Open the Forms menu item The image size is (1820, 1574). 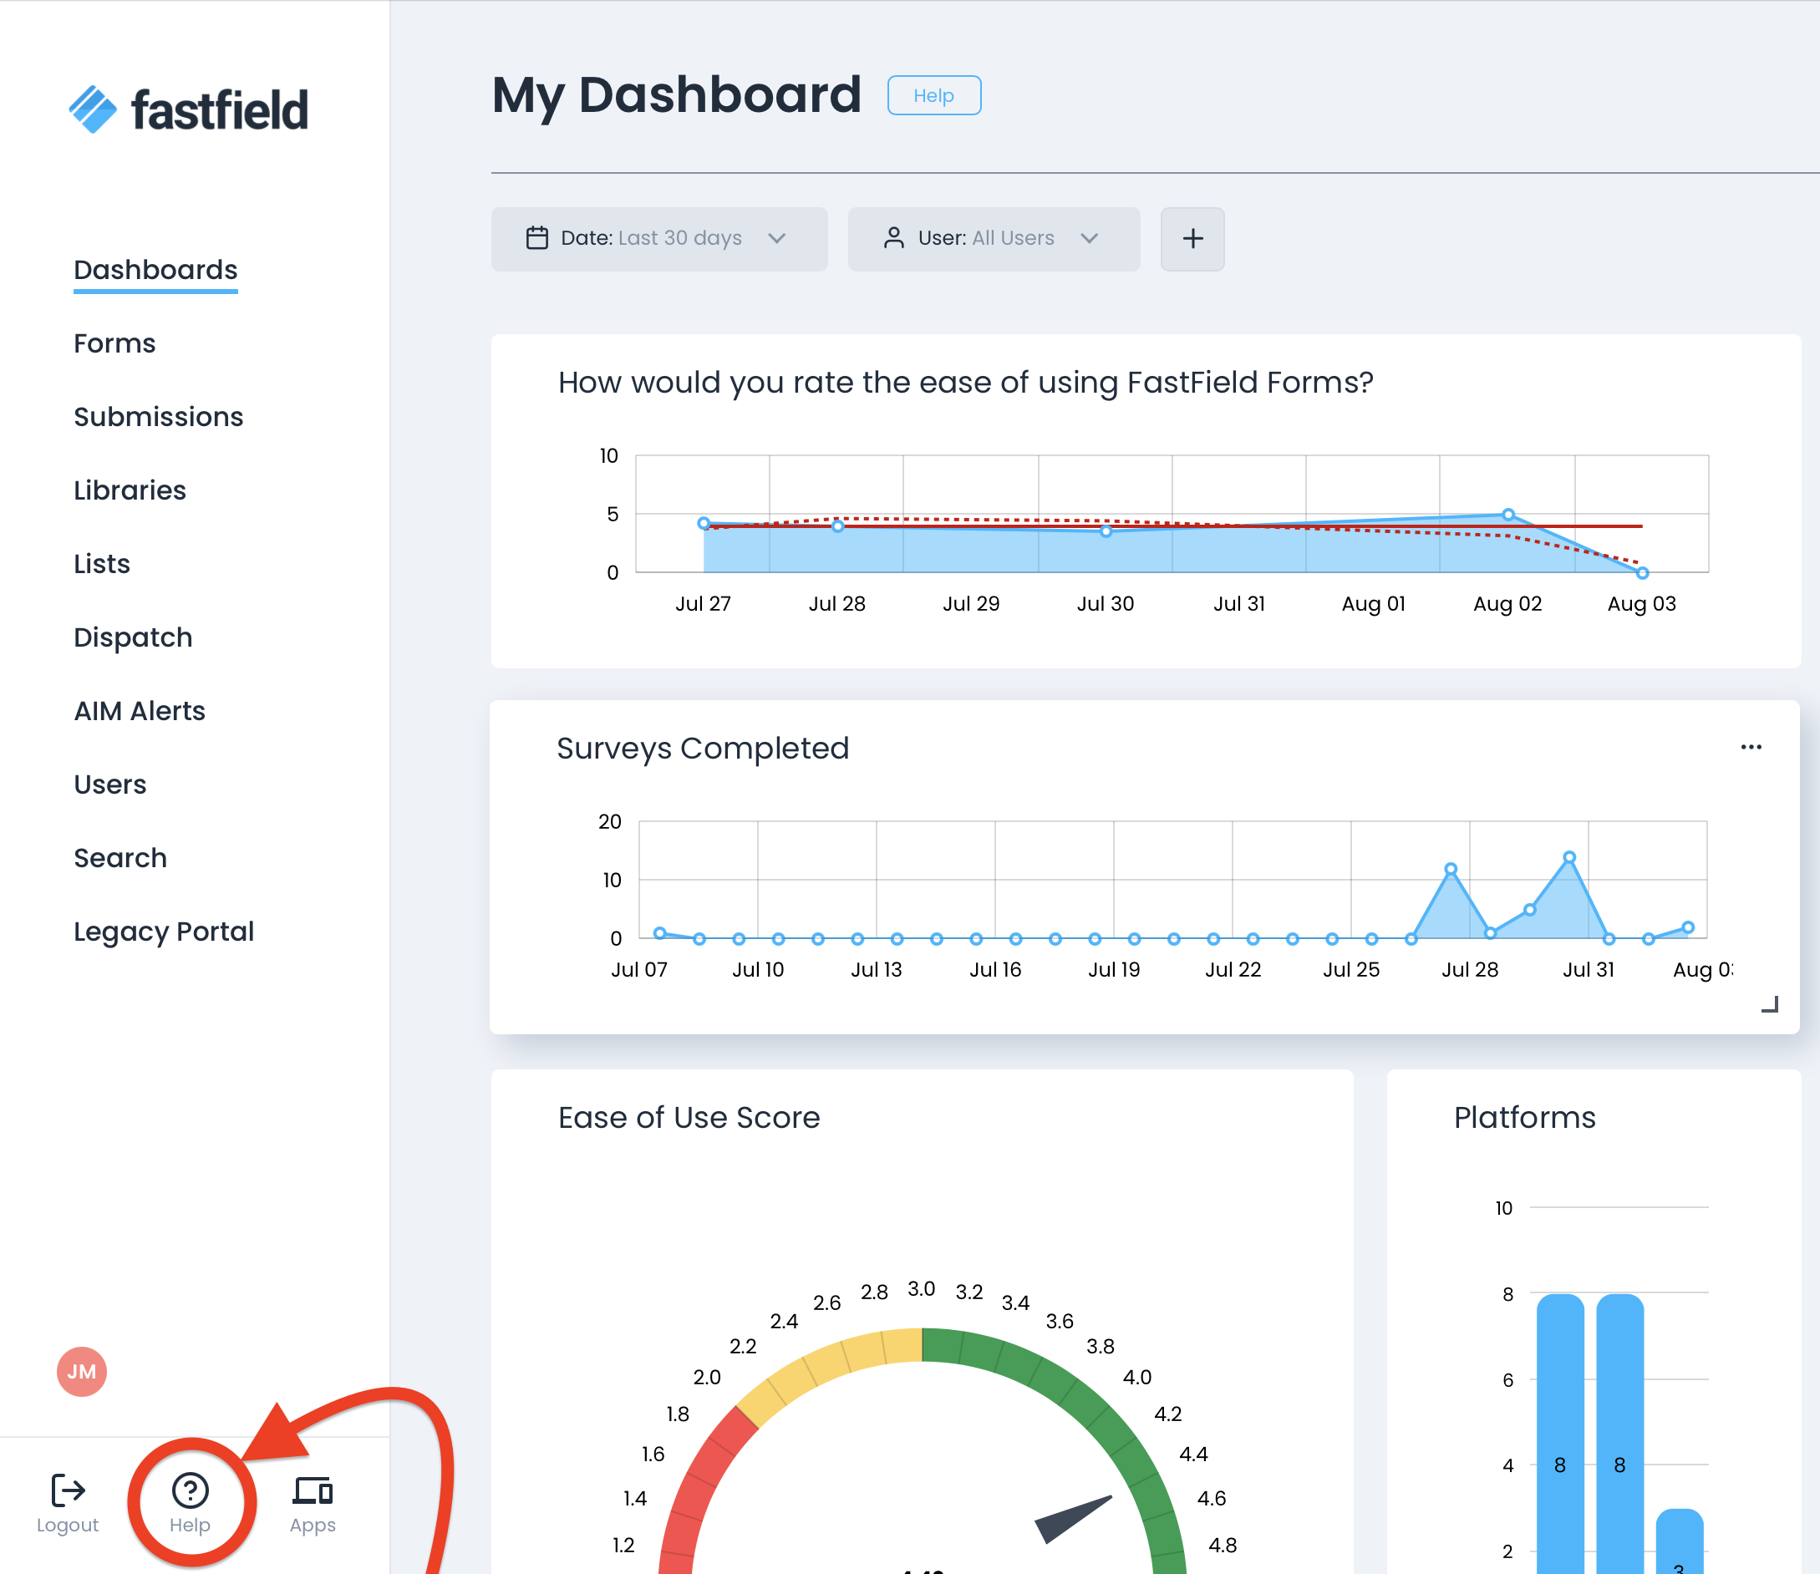(114, 343)
